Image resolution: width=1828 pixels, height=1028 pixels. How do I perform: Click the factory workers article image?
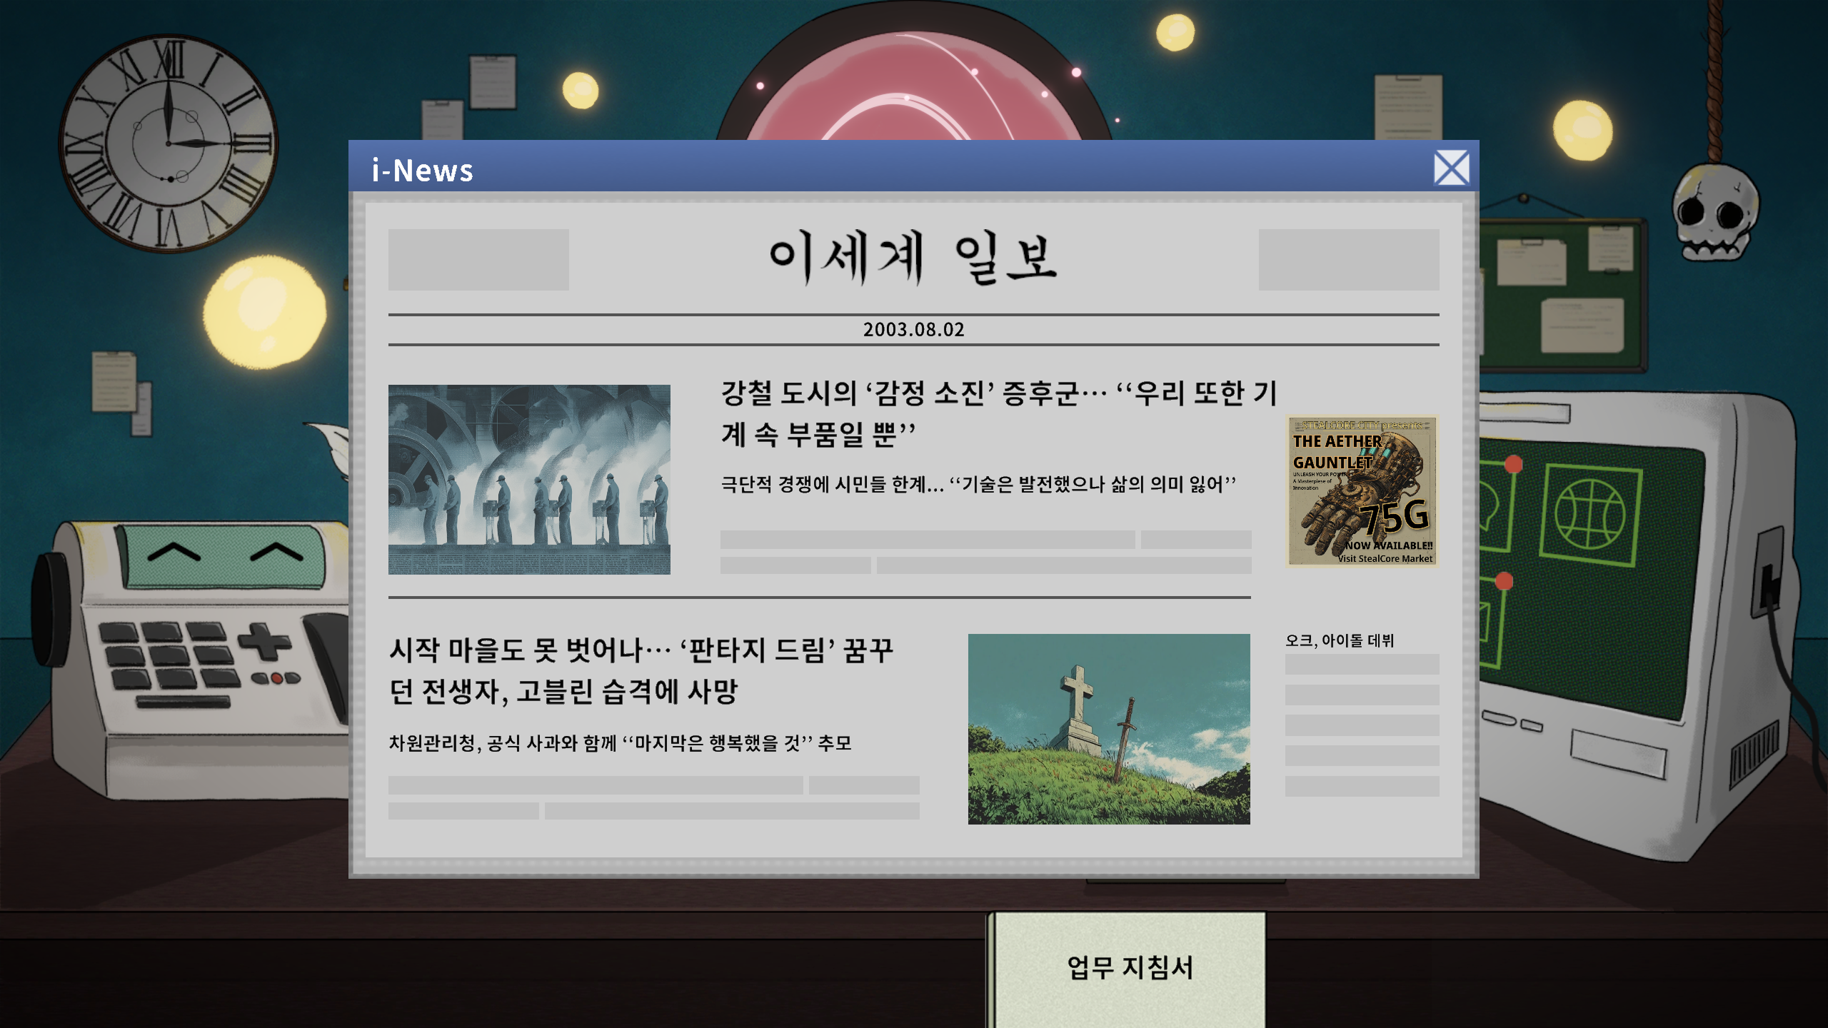click(529, 479)
